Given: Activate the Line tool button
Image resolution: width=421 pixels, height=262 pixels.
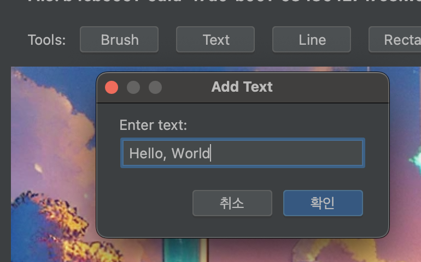Looking at the screenshot, I should (x=312, y=39).
